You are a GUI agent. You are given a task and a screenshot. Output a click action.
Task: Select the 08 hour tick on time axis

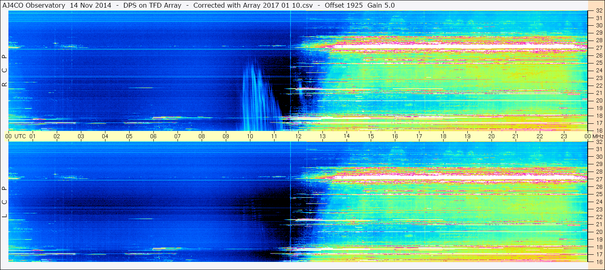(x=202, y=136)
